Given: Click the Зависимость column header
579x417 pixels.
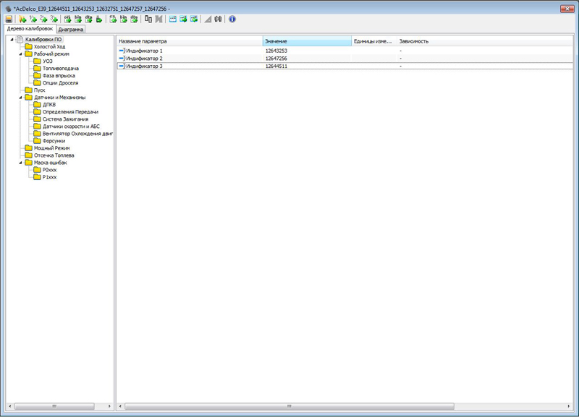Looking at the screenshot, I should pyautogui.click(x=414, y=41).
